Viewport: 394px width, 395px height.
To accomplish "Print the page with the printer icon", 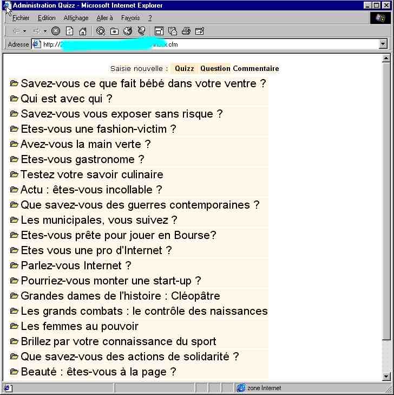I will (186, 31).
